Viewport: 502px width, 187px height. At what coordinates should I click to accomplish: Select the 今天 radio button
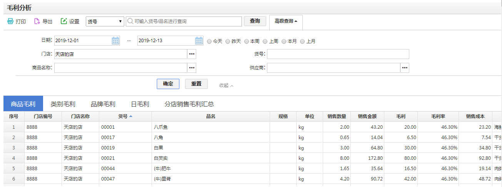click(x=209, y=41)
